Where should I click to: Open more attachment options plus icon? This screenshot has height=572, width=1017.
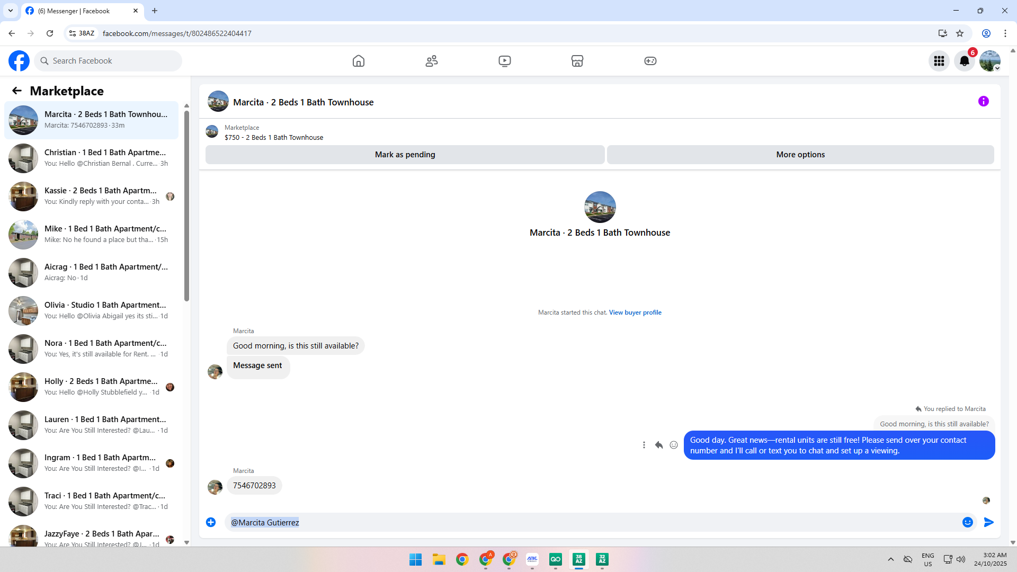coord(211,522)
